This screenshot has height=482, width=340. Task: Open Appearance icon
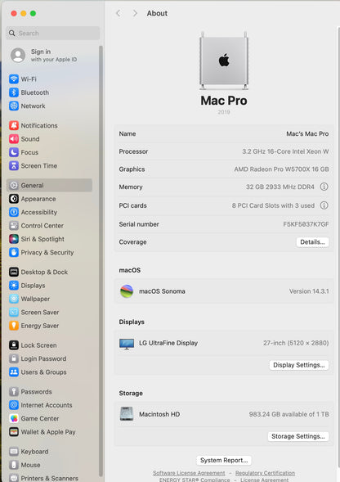(x=14, y=199)
